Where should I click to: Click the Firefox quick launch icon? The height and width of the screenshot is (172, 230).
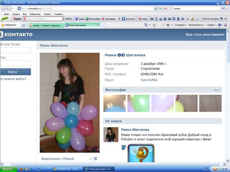pyautogui.click(x=21, y=169)
